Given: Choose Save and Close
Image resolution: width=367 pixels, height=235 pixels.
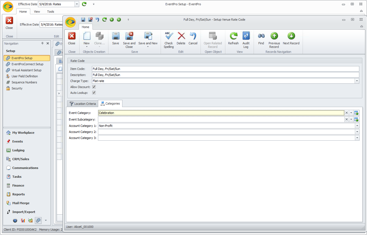Looking at the screenshot, I should 129,40.
